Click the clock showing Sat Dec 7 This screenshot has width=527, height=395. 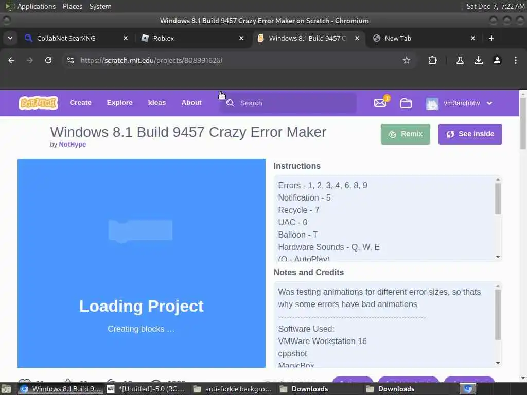[x=496, y=6]
